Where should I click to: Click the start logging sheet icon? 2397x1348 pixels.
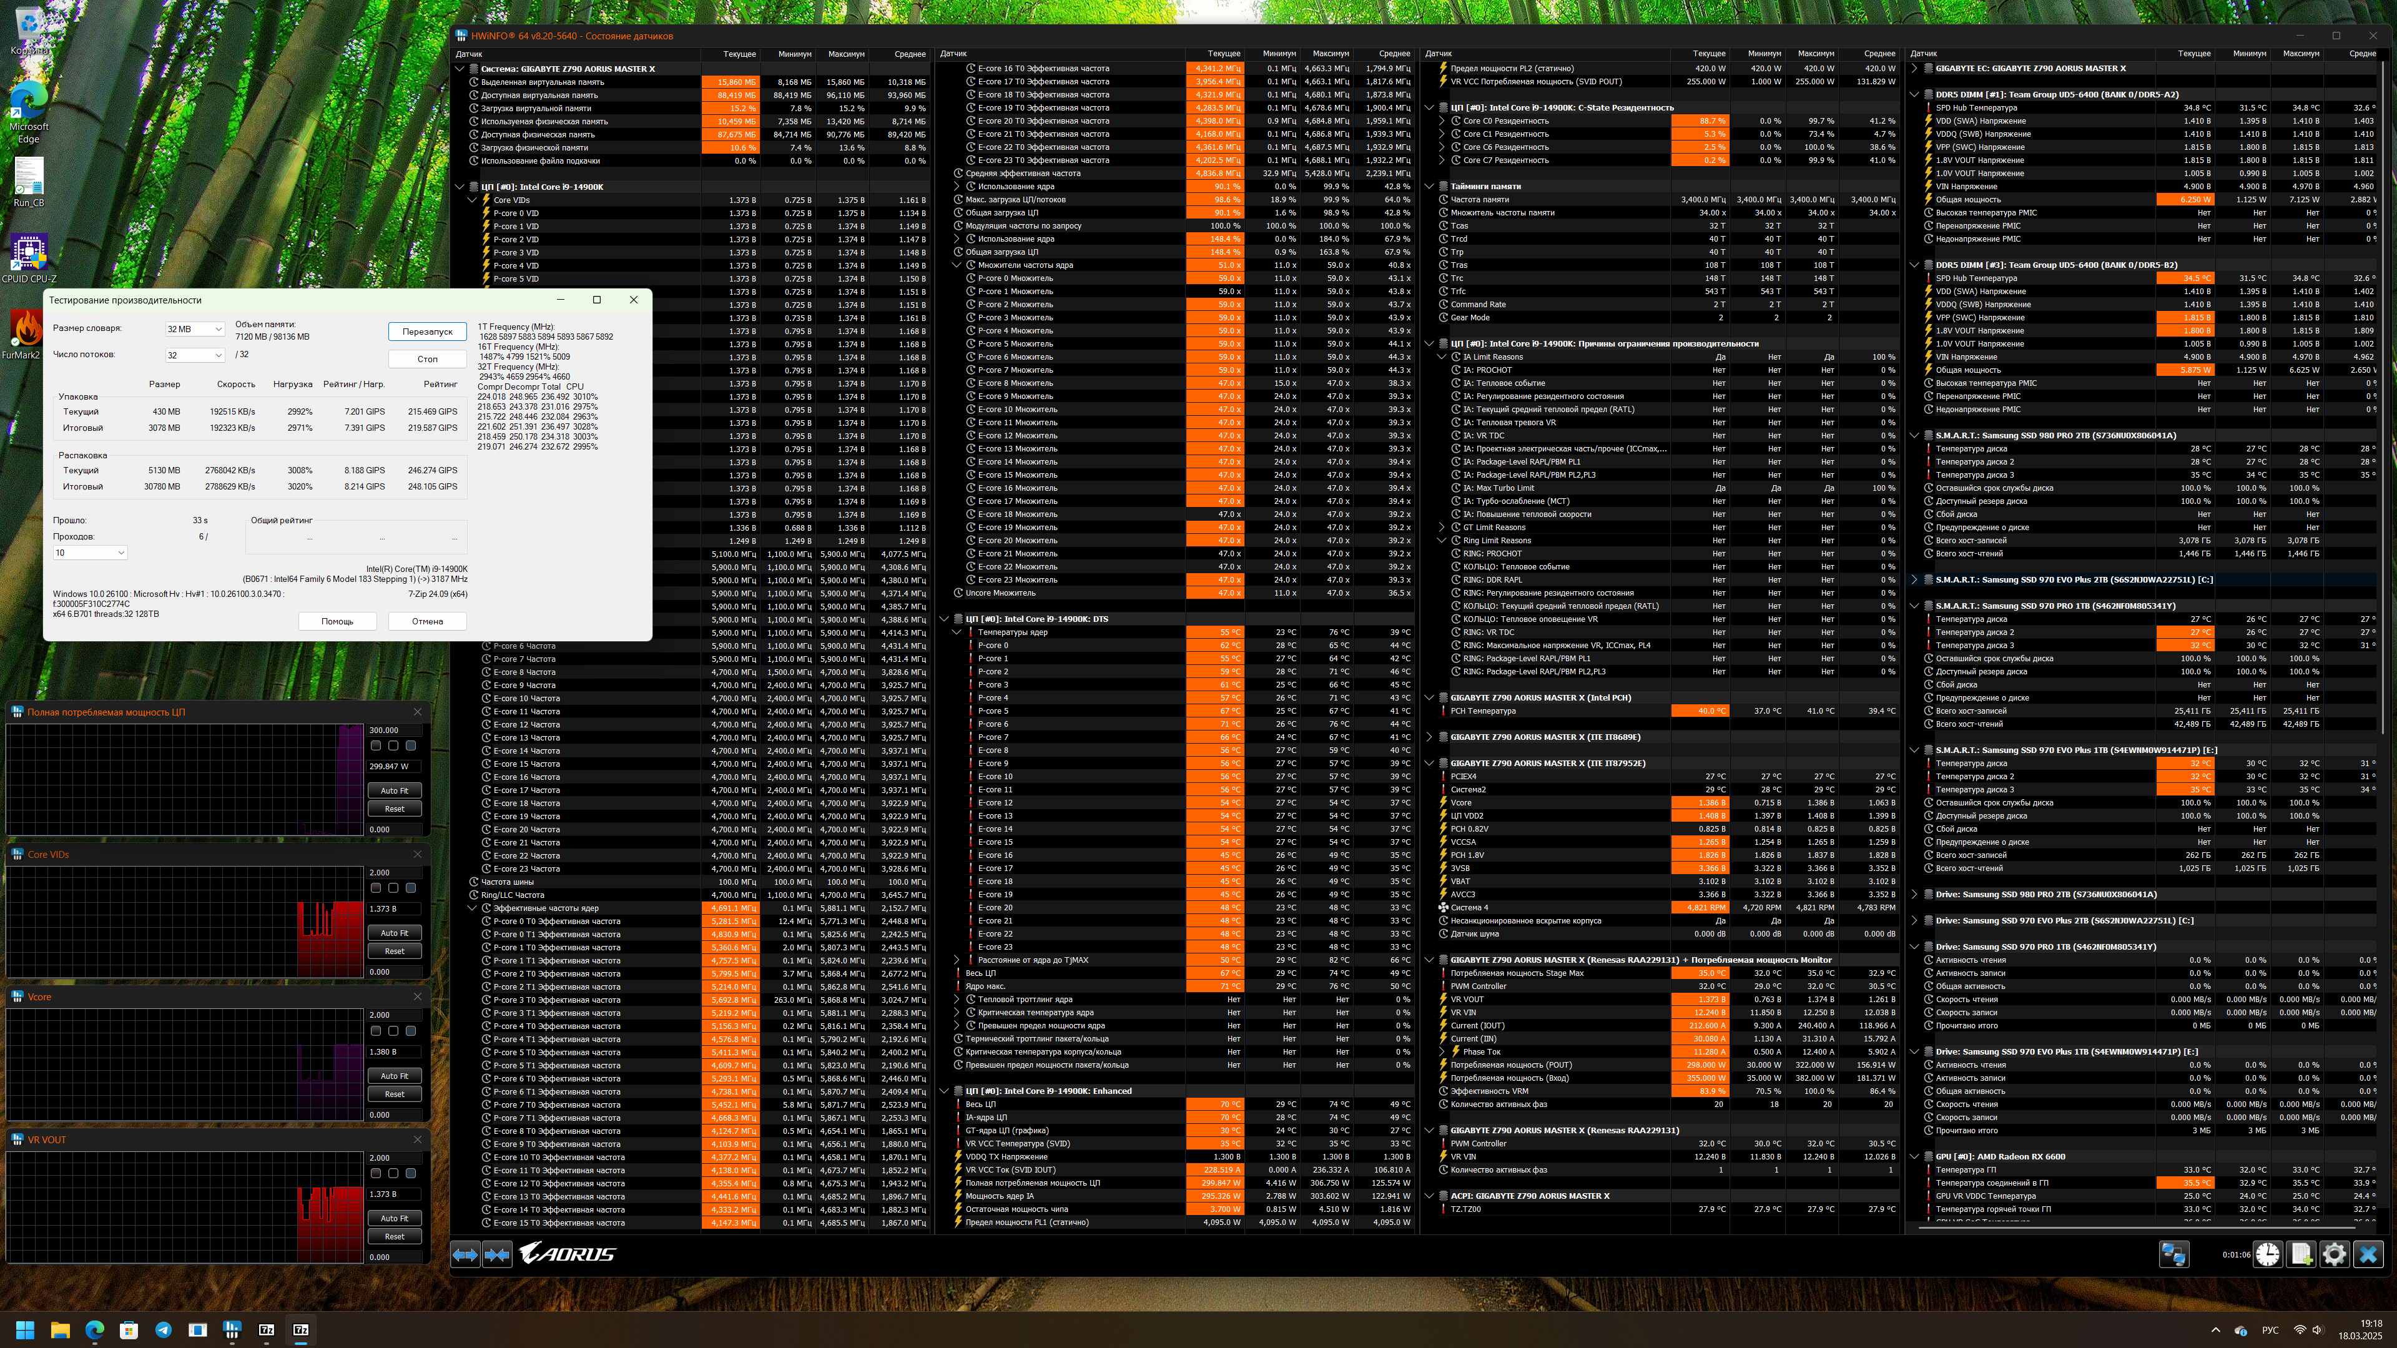tap(2301, 1254)
